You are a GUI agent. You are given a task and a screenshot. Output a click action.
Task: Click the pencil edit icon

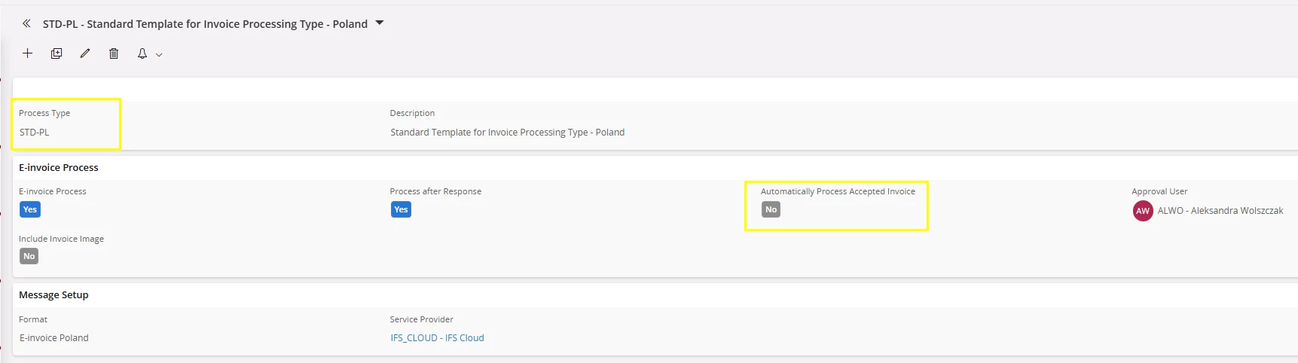click(85, 53)
